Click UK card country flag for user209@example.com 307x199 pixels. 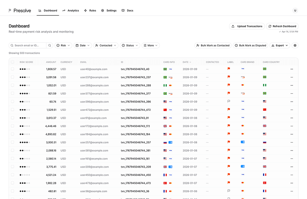click(265, 166)
